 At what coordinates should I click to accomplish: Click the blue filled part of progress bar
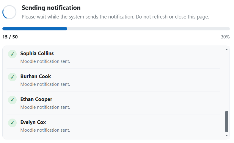coord(35,29)
